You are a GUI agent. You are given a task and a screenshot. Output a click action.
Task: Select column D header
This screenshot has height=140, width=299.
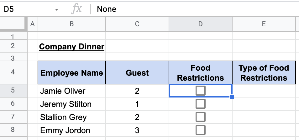tap(200, 24)
